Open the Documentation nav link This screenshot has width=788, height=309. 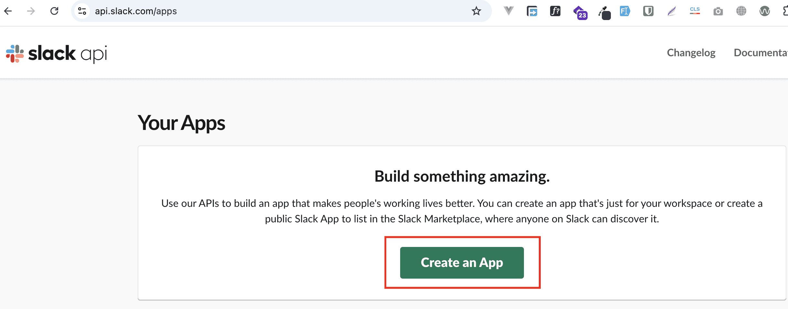(761, 53)
